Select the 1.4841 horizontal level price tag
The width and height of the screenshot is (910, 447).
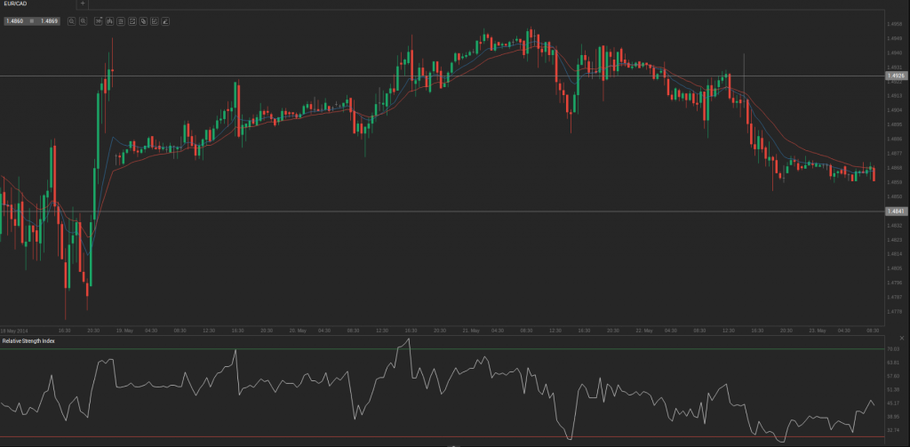point(896,212)
